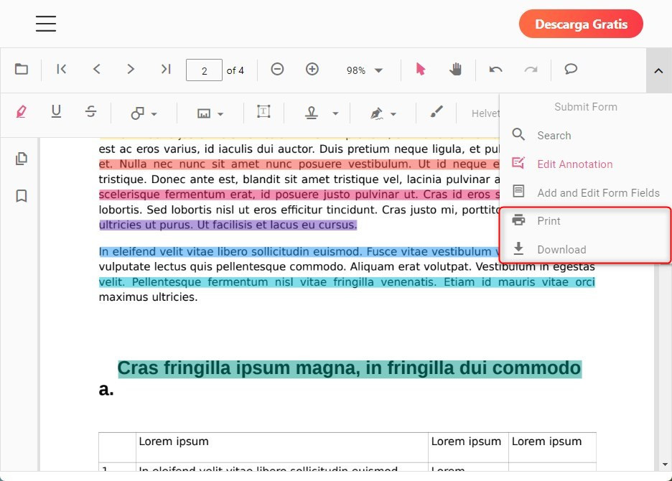Select Edit Annotation mode
The width and height of the screenshot is (672, 481).
574,164
